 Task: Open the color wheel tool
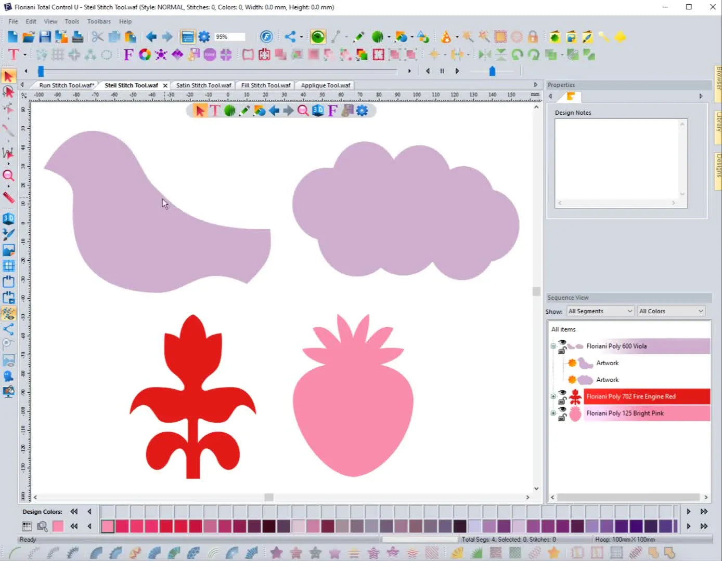point(145,55)
